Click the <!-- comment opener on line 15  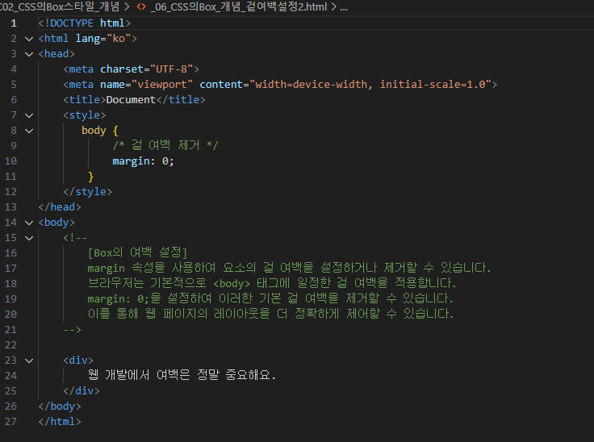75,238
